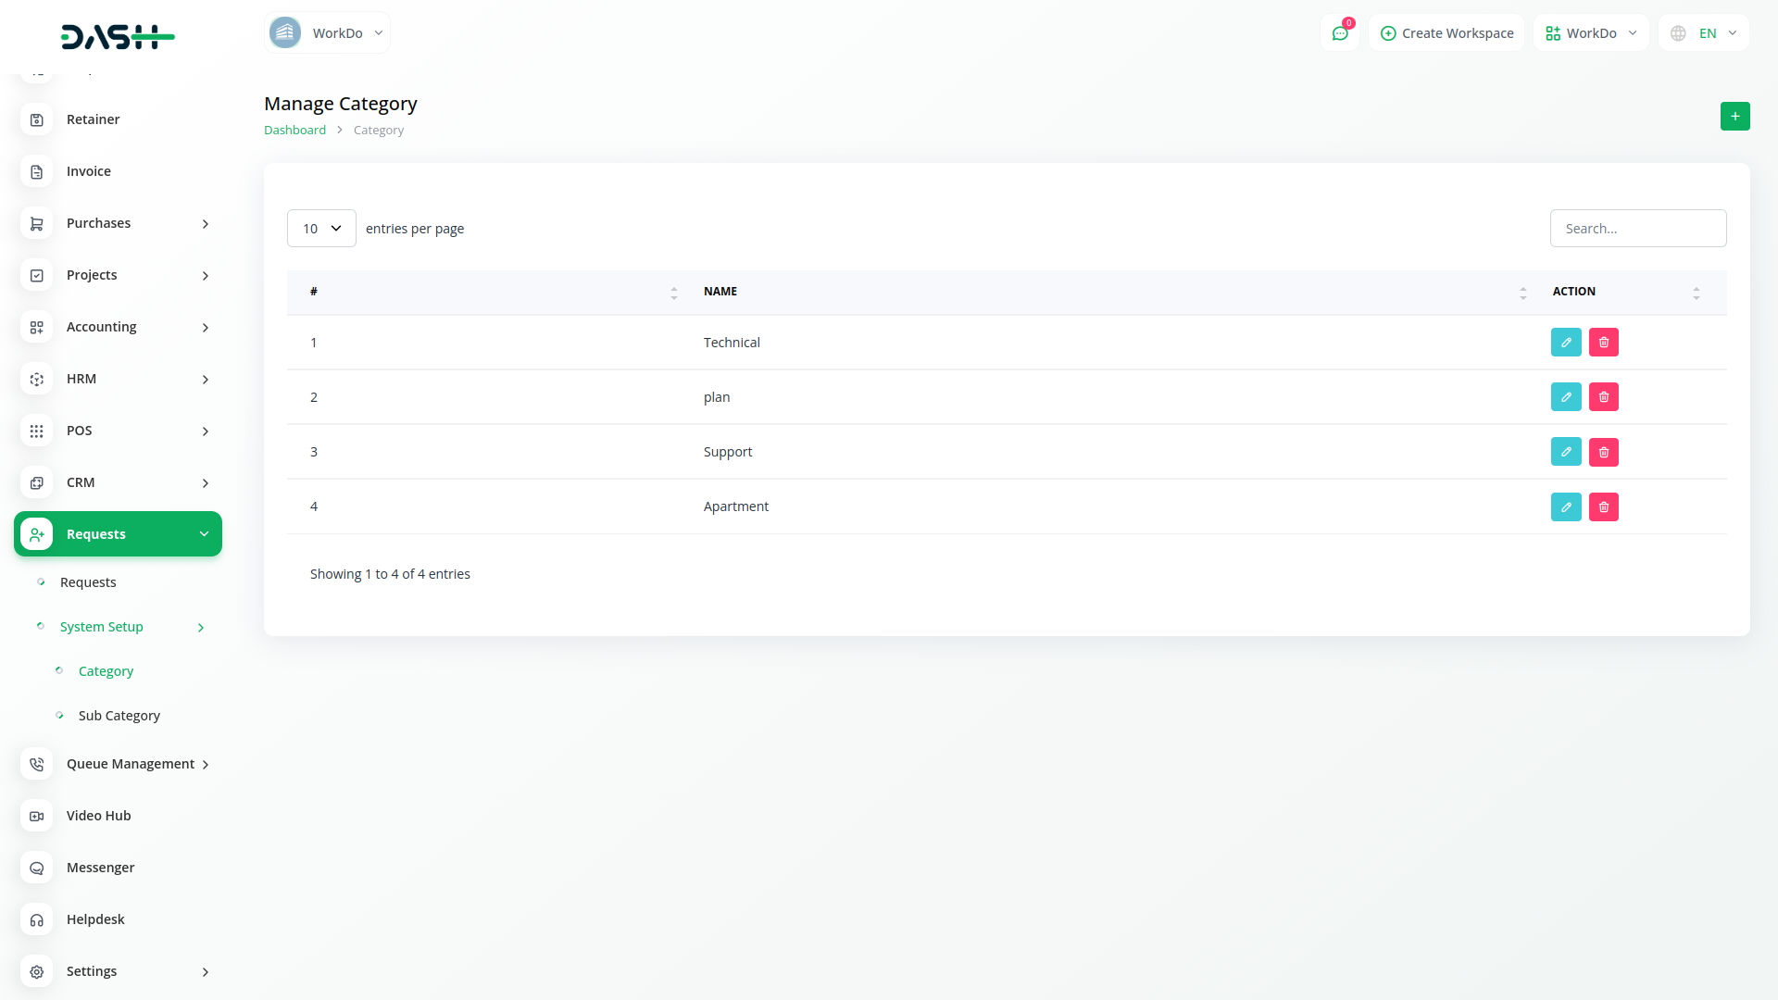Open Sub Category in System Setup
This screenshot has width=1778, height=1000.
coord(119,716)
